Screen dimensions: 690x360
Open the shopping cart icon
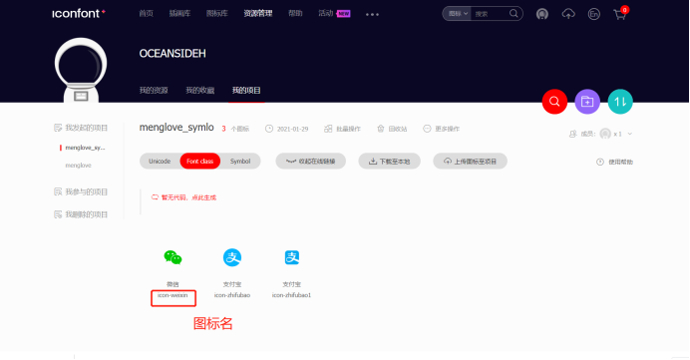pos(620,14)
